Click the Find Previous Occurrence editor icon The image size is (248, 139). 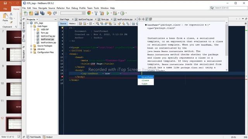pyautogui.click(x=102, y=24)
